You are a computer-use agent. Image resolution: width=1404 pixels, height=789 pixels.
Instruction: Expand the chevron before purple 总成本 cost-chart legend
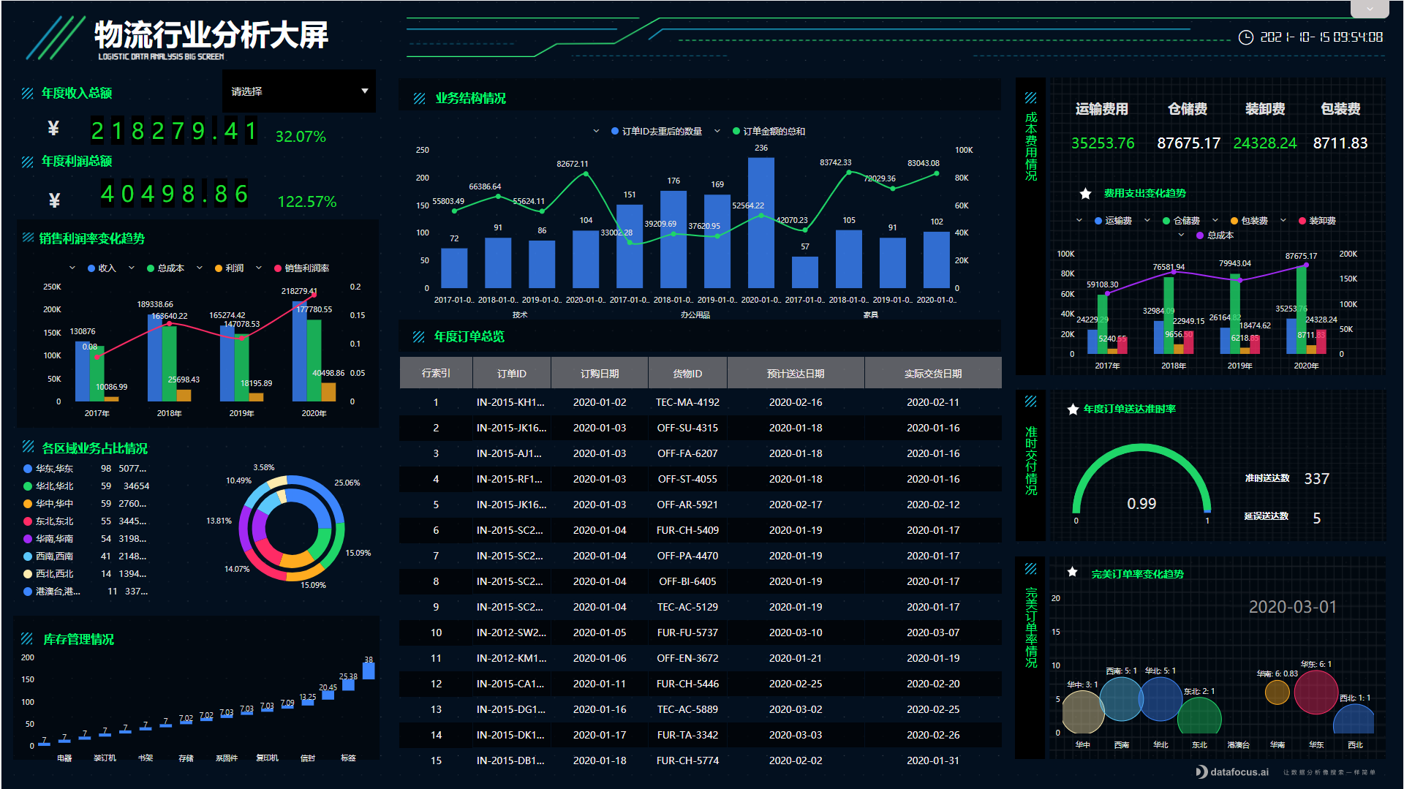(1181, 235)
